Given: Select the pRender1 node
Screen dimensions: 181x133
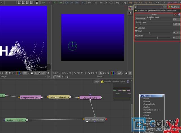Looking at the screenshot, I should [x=90, y=98].
